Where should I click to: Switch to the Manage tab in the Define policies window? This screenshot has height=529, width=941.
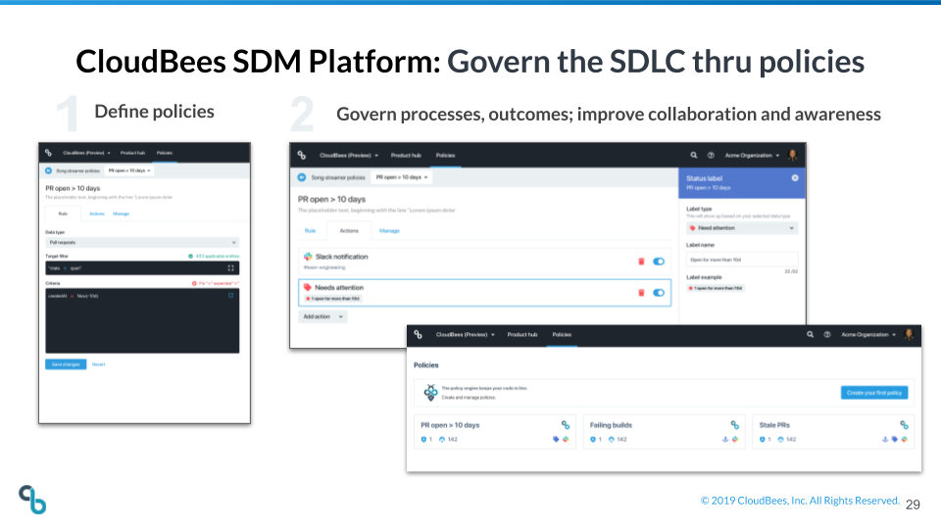click(122, 215)
